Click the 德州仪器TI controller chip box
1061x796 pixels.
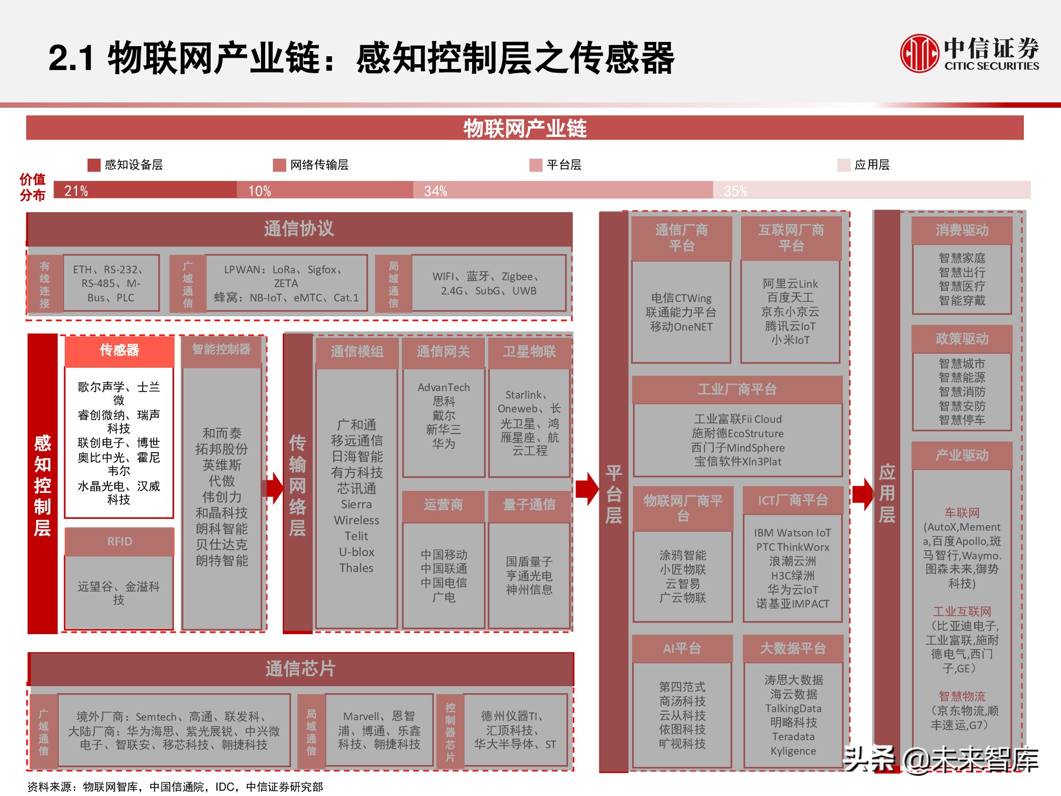515,731
